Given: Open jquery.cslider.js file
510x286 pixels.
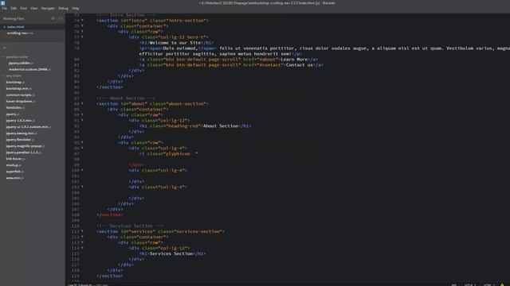Looking at the screenshot, I should click(21, 63).
